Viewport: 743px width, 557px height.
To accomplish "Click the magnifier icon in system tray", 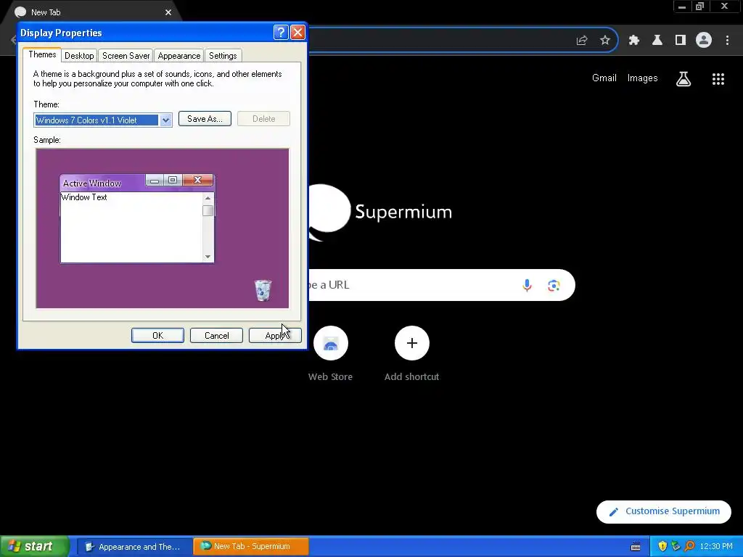I will [x=689, y=546].
